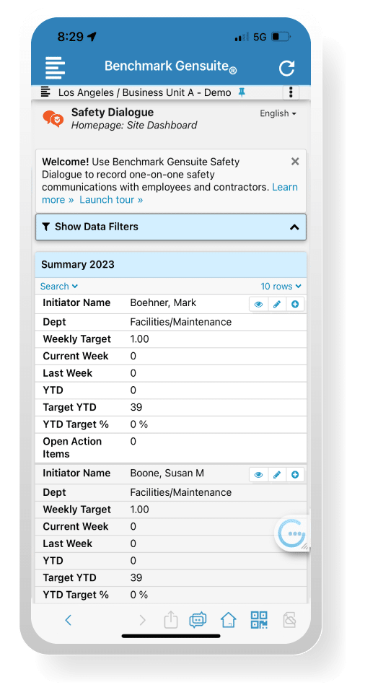
Task: Tap the floating chat assistant bubble
Action: pos(292,533)
